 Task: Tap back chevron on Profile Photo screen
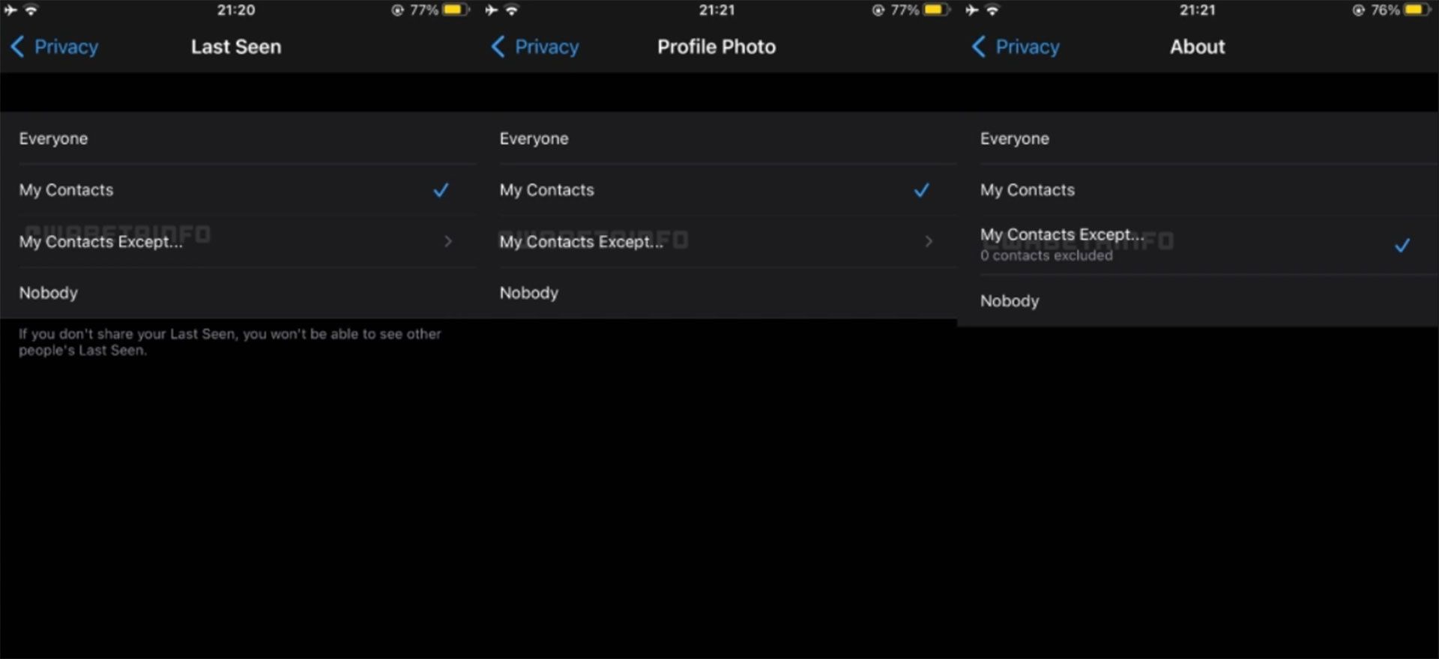click(x=498, y=46)
